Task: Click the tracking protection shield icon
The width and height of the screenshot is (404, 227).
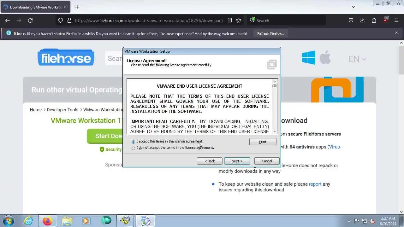Action: (x=61, y=20)
